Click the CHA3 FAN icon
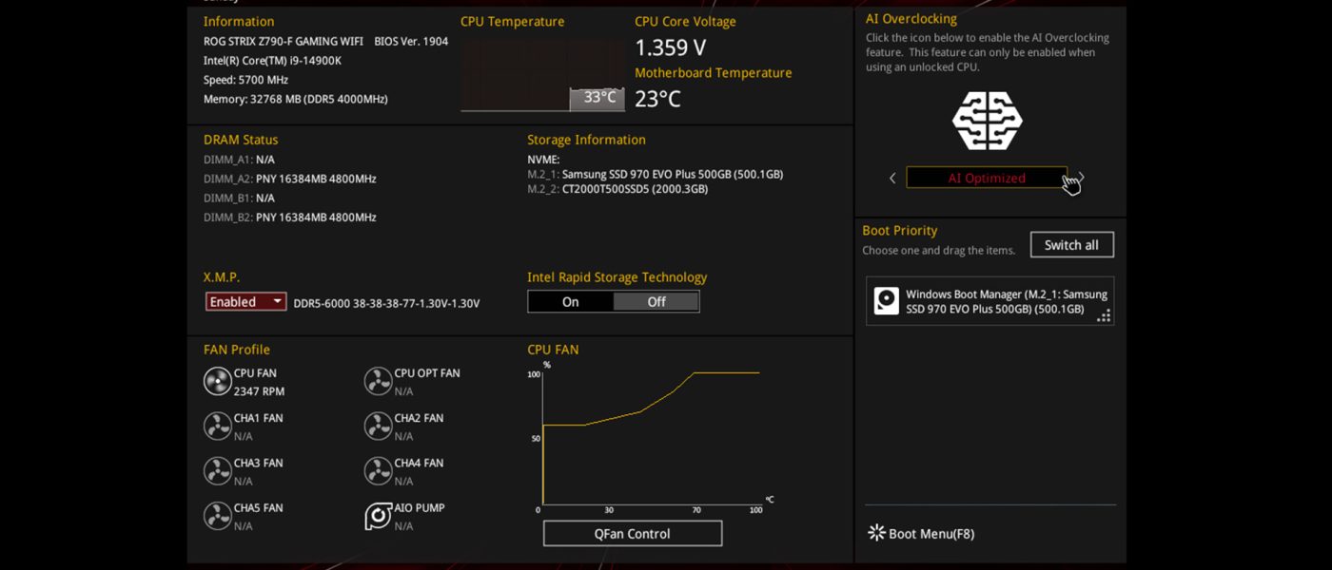The image size is (1332, 570). pyautogui.click(x=218, y=470)
